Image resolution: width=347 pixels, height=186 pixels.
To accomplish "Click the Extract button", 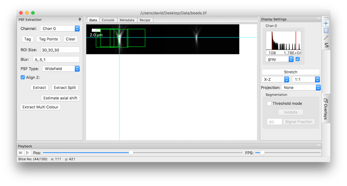I will coord(39,87).
